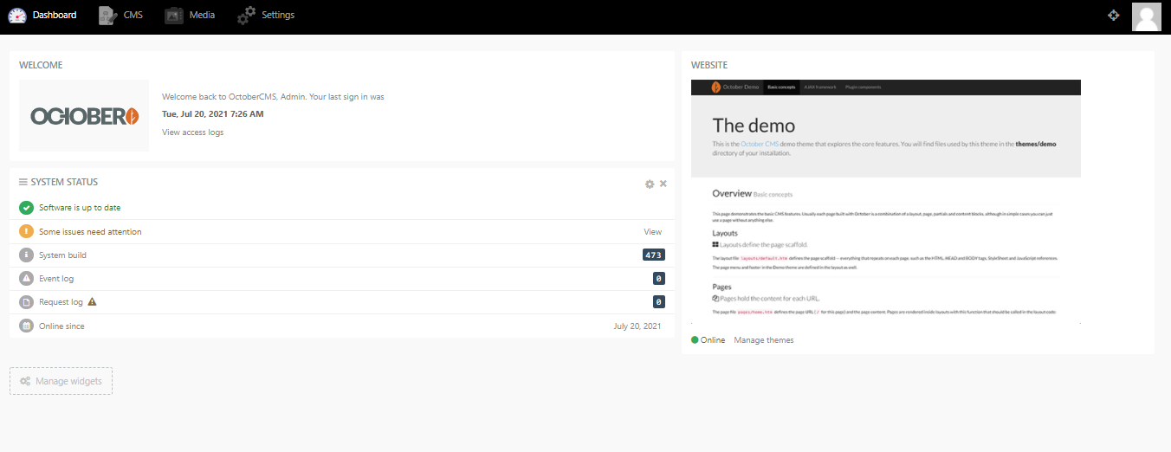Click the website demo preview thumbnail
Screen dimensions: 1171x452
[885, 202]
